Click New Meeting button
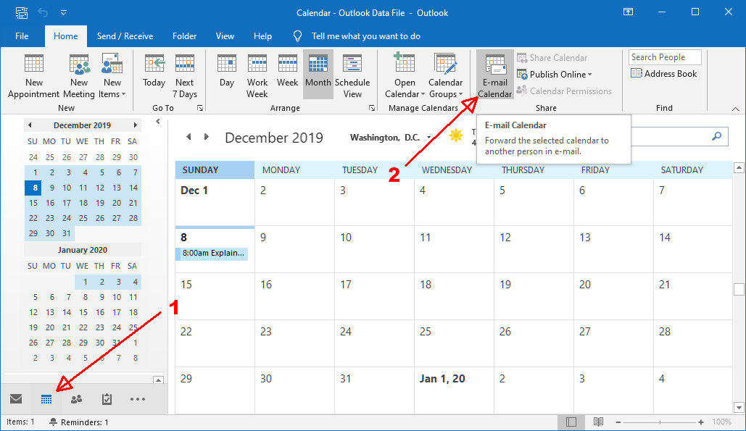The width and height of the screenshot is (746, 431). pyautogui.click(x=79, y=76)
